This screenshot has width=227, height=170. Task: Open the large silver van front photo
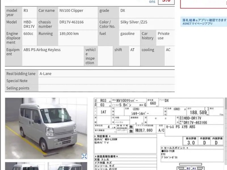(x=46, y=128)
